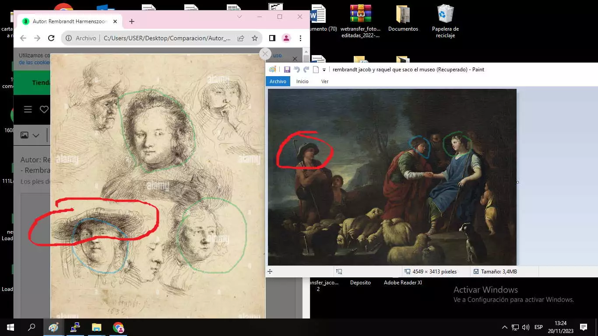Image resolution: width=598 pixels, height=336 pixels.
Task: Open Chrome profile avatar menu
Action: tap(286, 38)
